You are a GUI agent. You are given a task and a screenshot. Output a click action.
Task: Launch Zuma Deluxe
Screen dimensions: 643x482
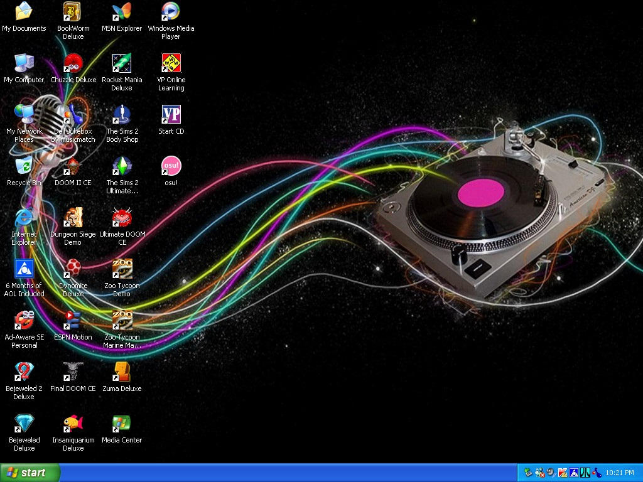tap(122, 372)
